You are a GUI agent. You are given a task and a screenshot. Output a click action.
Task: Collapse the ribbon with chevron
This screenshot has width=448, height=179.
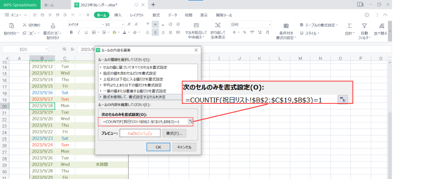[385, 15]
